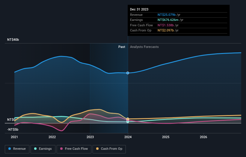Click the NT$25.079b revenue value
The image size is (246, 157).
167,15
